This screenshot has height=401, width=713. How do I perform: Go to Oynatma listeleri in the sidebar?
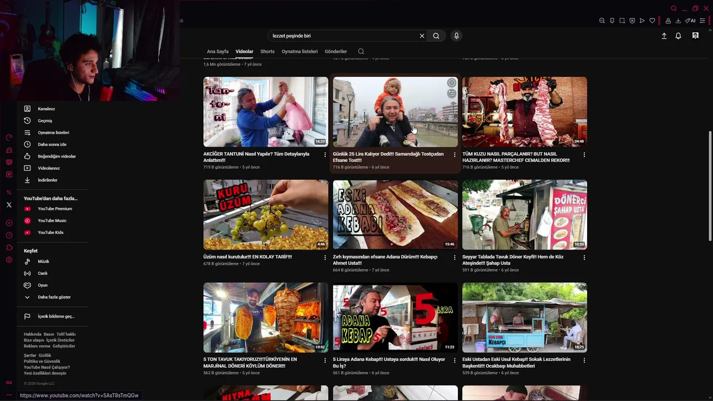pyautogui.click(x=52, y=133)
